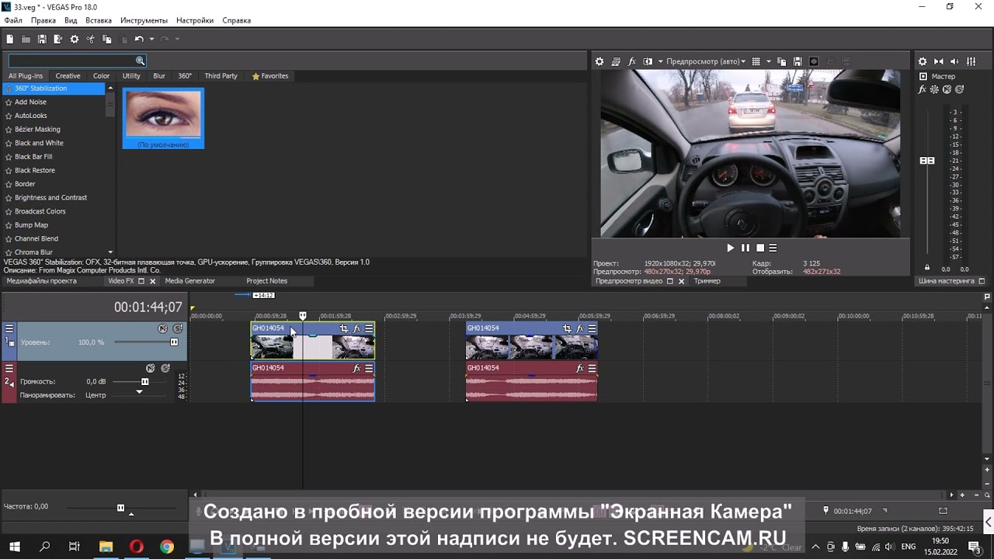Open the Инструменты menu

(144, 20)
